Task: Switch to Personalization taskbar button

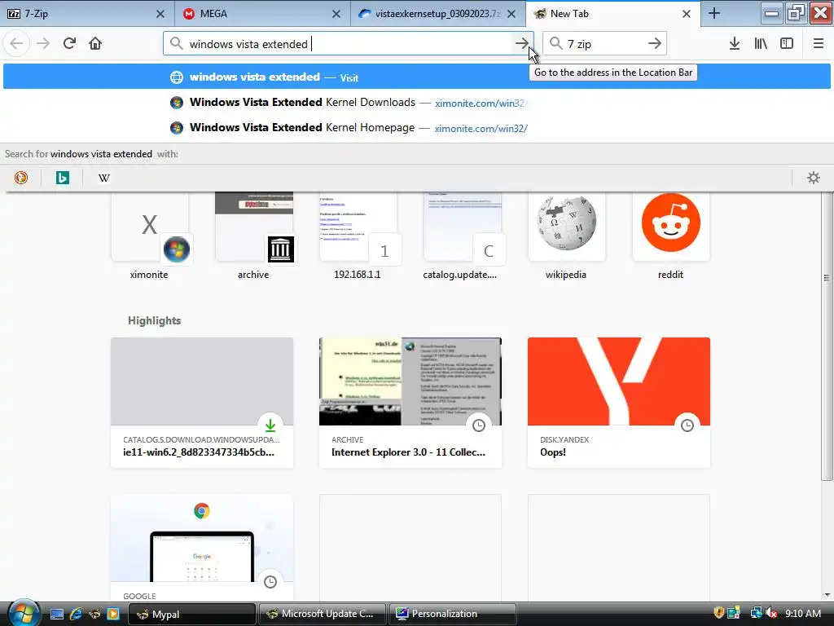Action: coord(453,614)
